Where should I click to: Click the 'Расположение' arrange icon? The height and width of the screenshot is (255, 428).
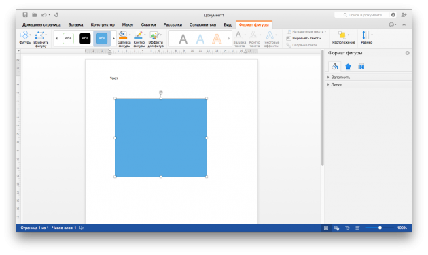click(x=342, y=35)
